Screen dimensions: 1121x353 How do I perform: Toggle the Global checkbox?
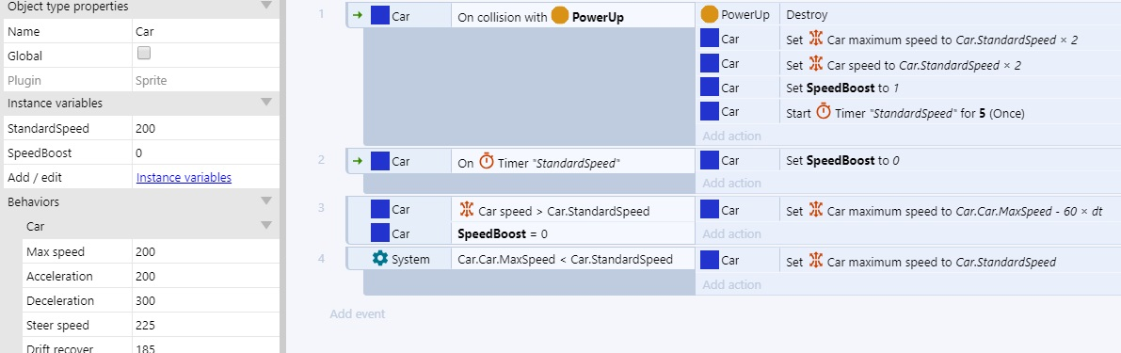[144, 53]
